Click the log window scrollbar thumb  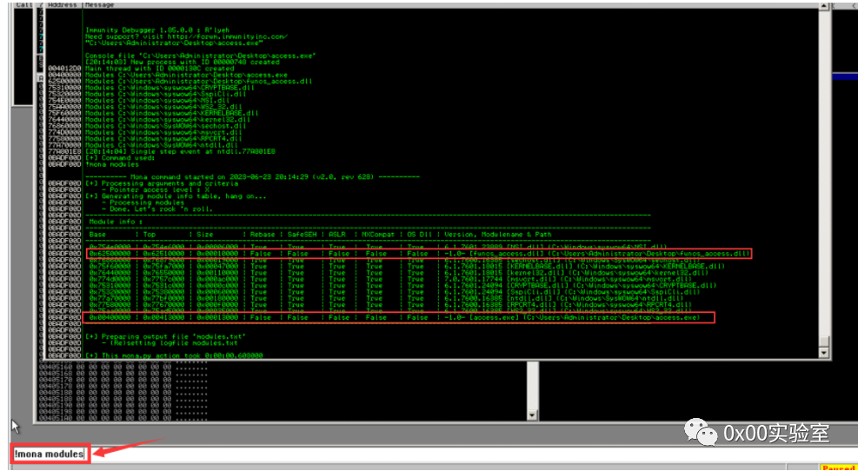click(824, 342)
